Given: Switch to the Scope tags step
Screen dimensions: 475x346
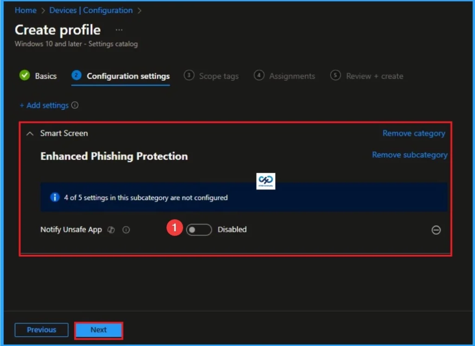Looking at the screenshot, I should (x=218, y=75).
